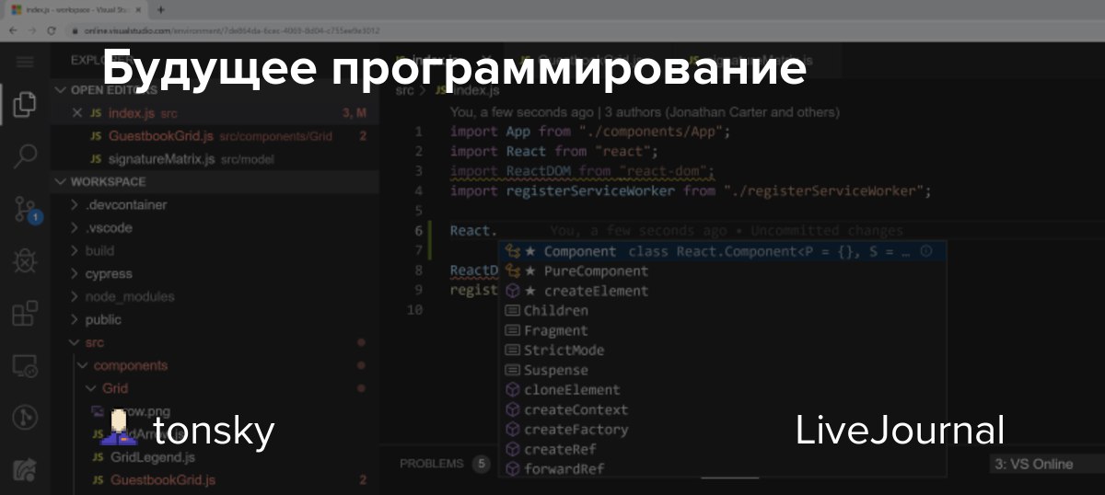Screen dimensions: 1105x495
Task: Choose the 'createContext' autocomplete suggestion
Action: (x=722, y=409)
